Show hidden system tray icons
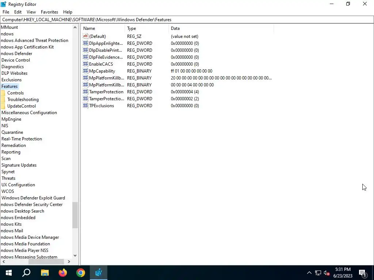 tap(309, 273)
